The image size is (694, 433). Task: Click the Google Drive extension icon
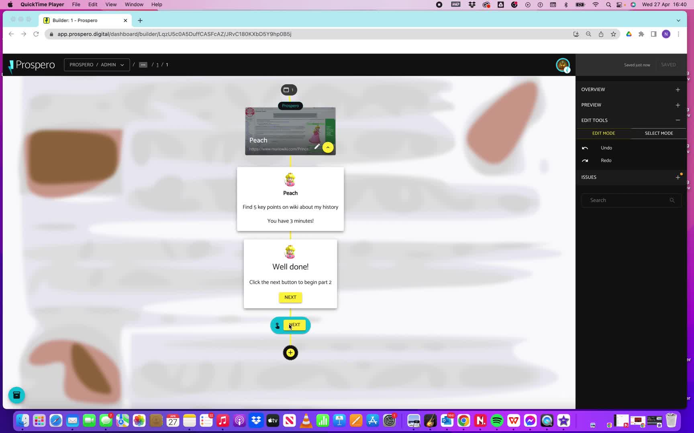tap(629, 34)
